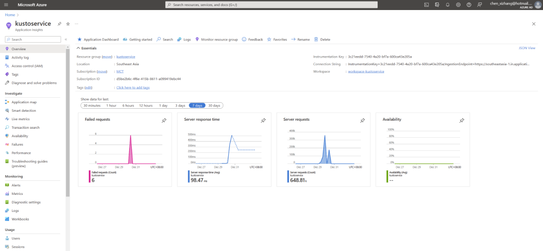Collapse the Essentials section
Viewport: 543px width, 251px height.
[86, 48]
